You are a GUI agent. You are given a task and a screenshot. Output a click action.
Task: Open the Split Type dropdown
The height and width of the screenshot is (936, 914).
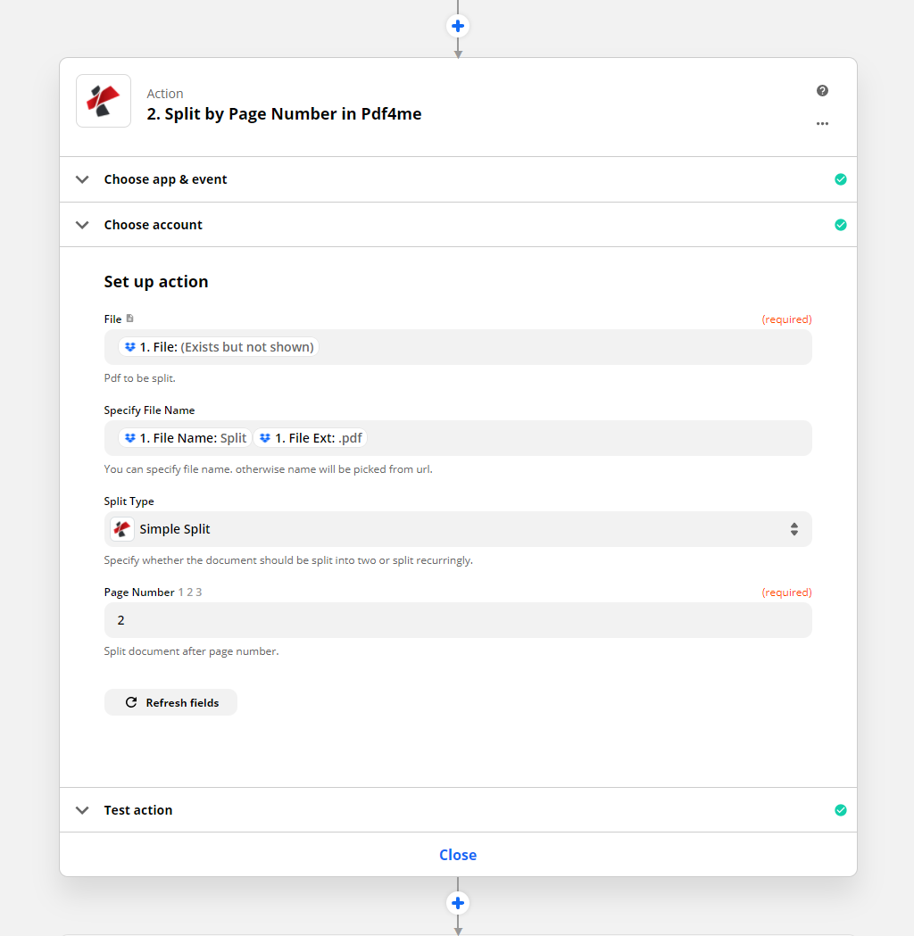coord(458,529)
